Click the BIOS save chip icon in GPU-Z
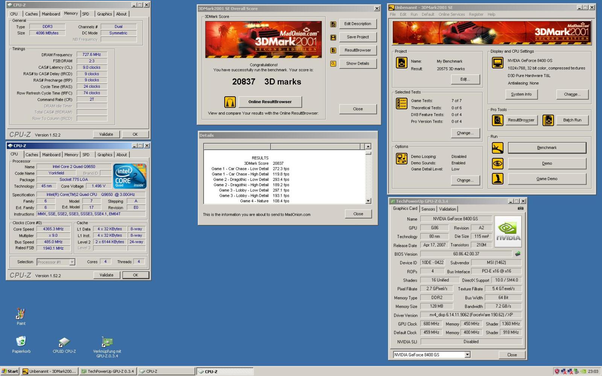602x376 pixels. pos(518,254)
